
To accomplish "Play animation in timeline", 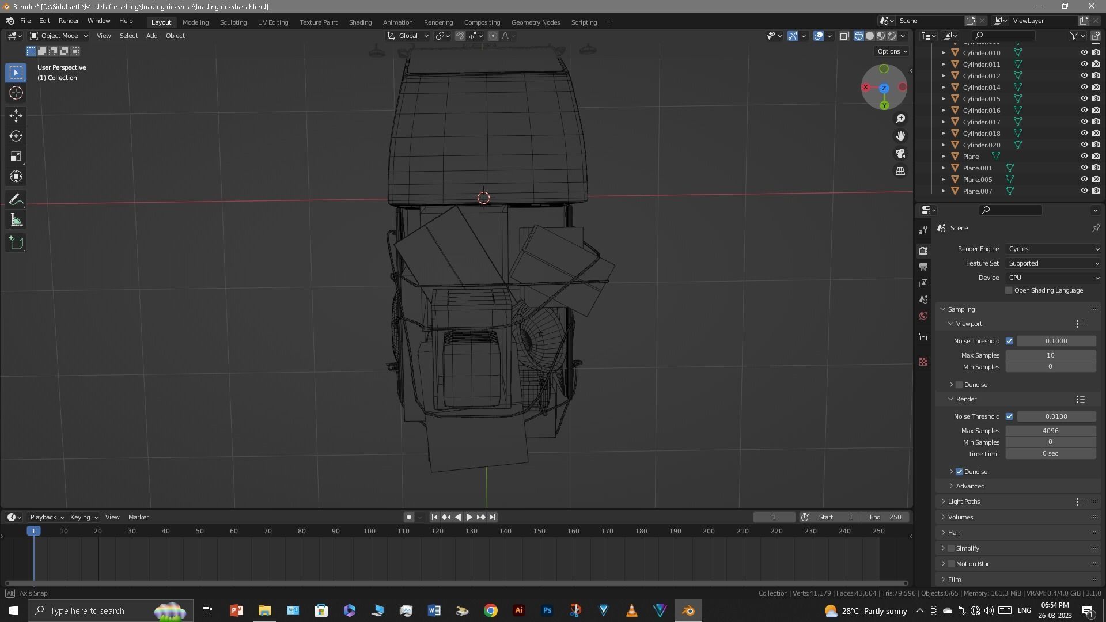I will pyautogui.click(x=469, y=517).
